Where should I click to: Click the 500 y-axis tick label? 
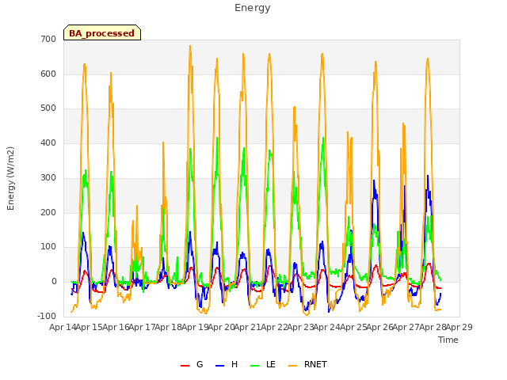pos(48,108)
